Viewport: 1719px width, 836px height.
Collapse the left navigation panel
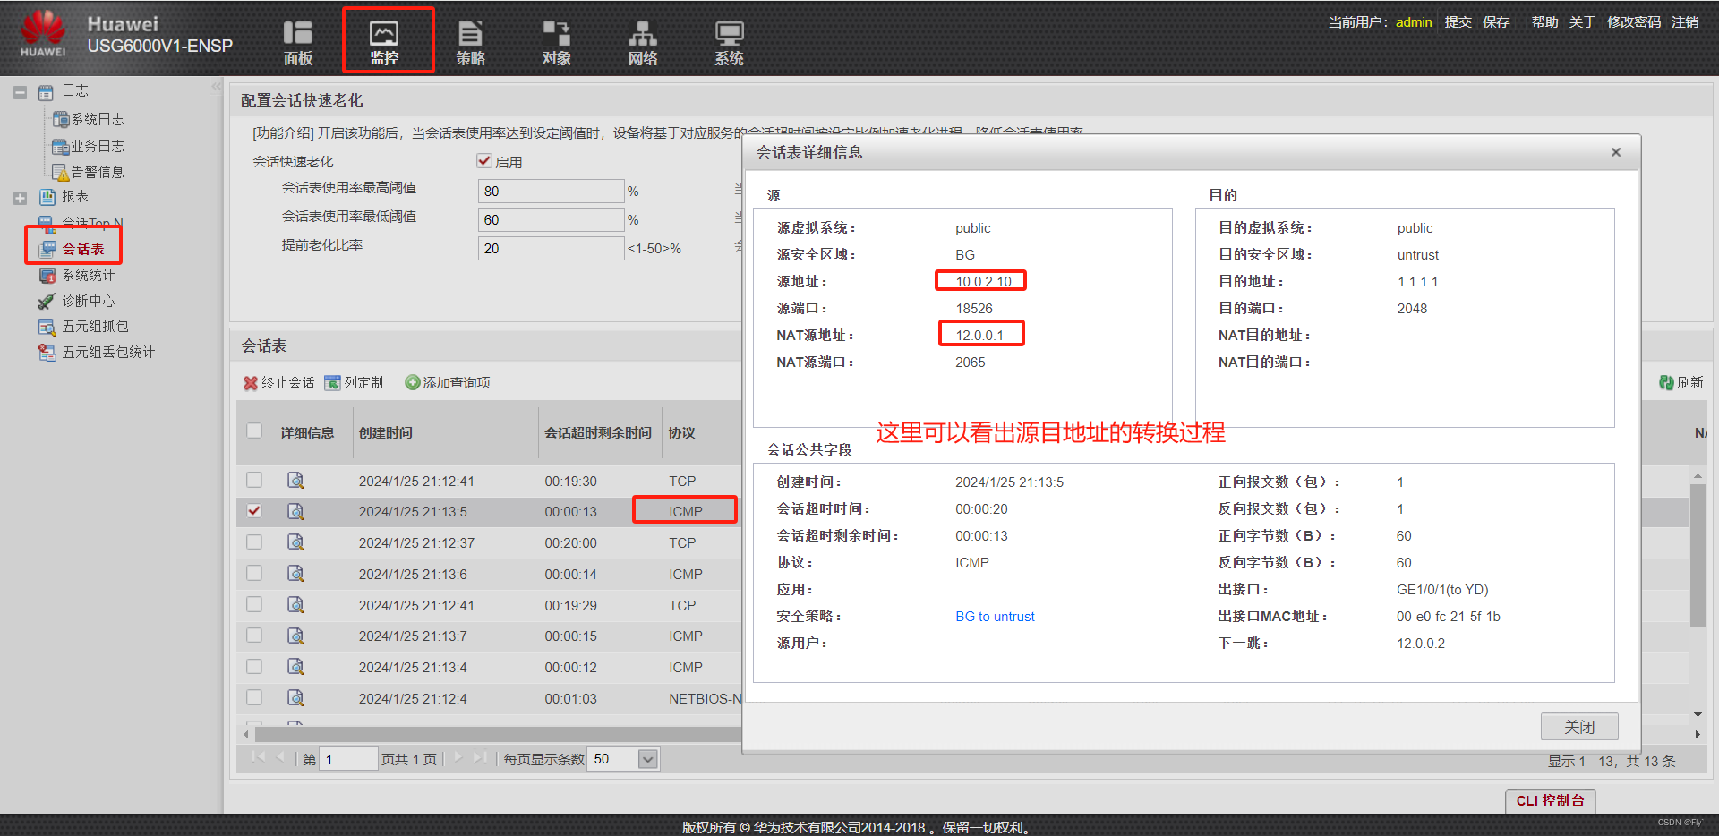(x=216, y=87)
